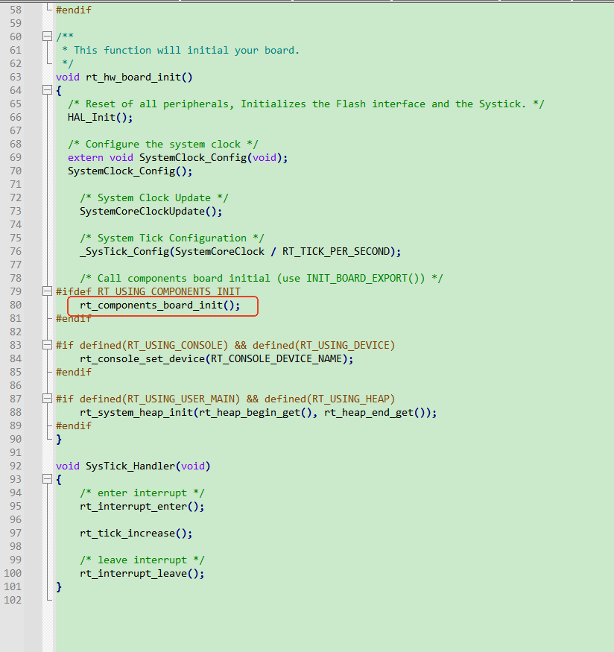Click the 'void rt_hw_board_init()' function declaration
Viewport: 614px width, 652px height.
pyautogui.click(x=124, y=77)
